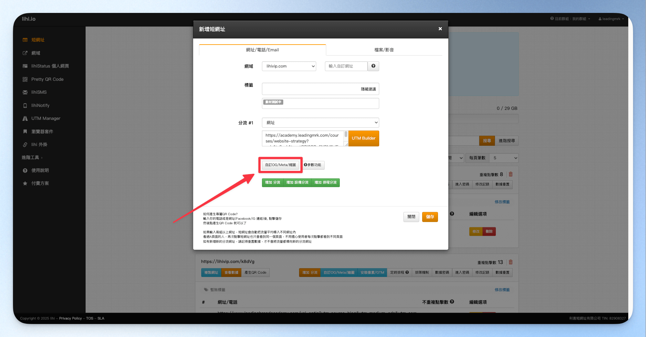Image resolution: width=646 pixels, height=337 pixels.
Task: Click 修改標籤 link beside 暫無標籤
Action: (x=502, y=290)
